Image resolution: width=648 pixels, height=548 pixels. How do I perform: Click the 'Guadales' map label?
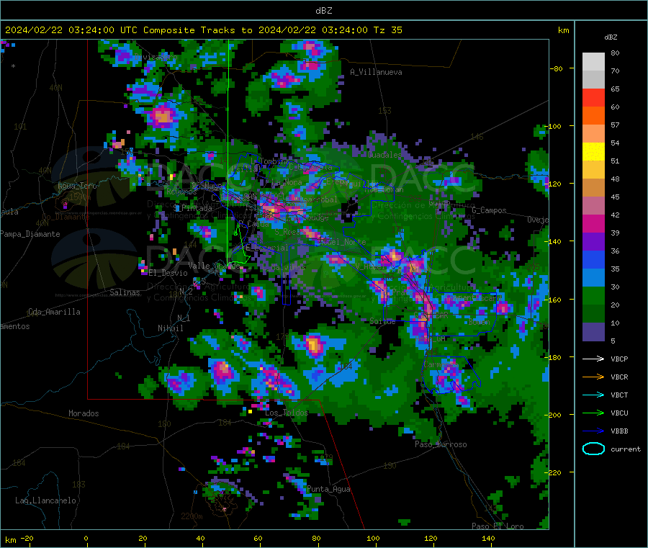[384, 155]
